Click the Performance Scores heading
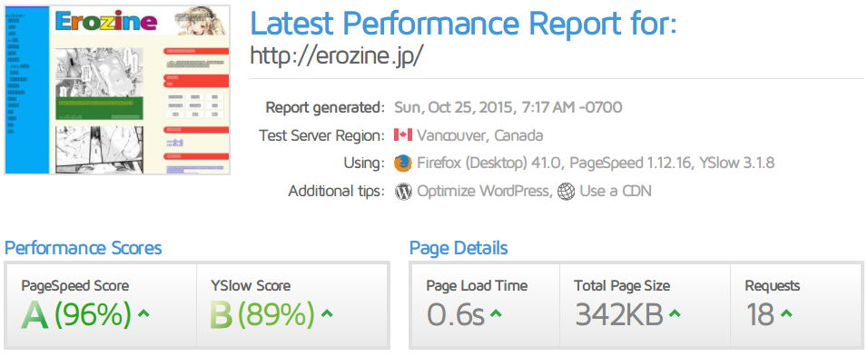This screenshot has height=357, width=868. pos(83,248)
